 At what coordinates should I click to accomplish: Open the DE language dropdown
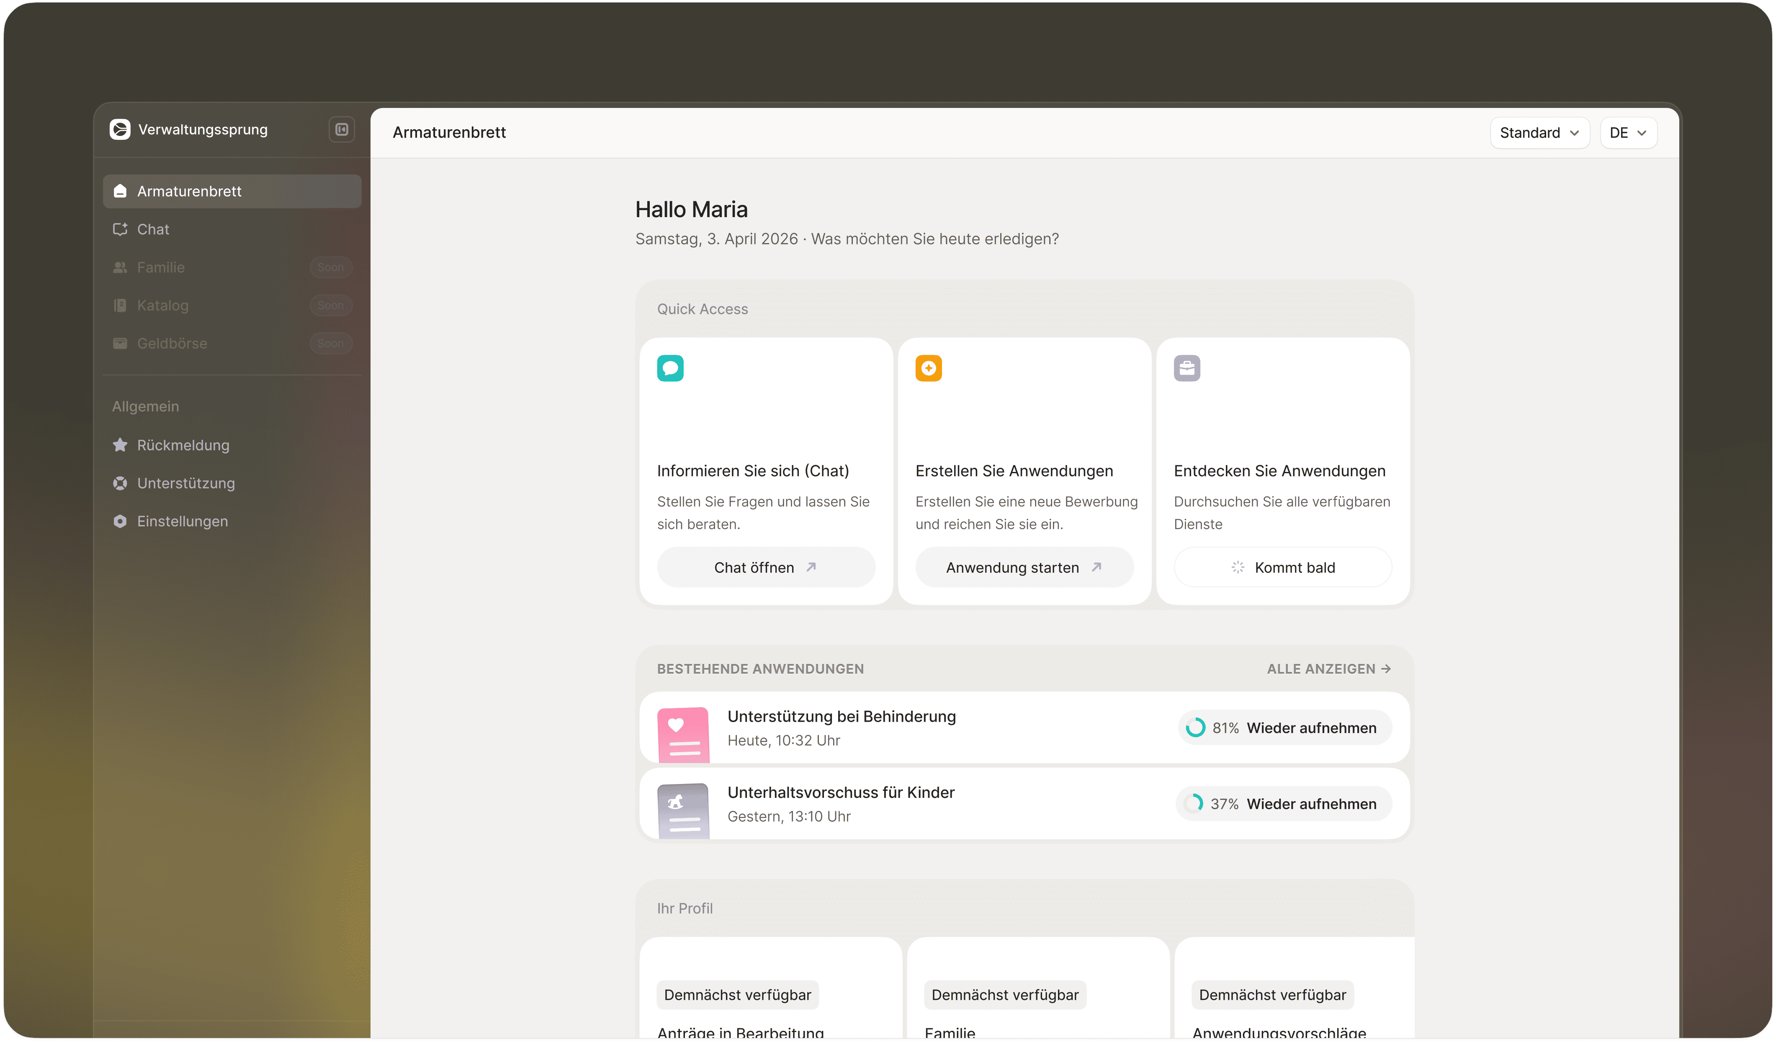1629,132
